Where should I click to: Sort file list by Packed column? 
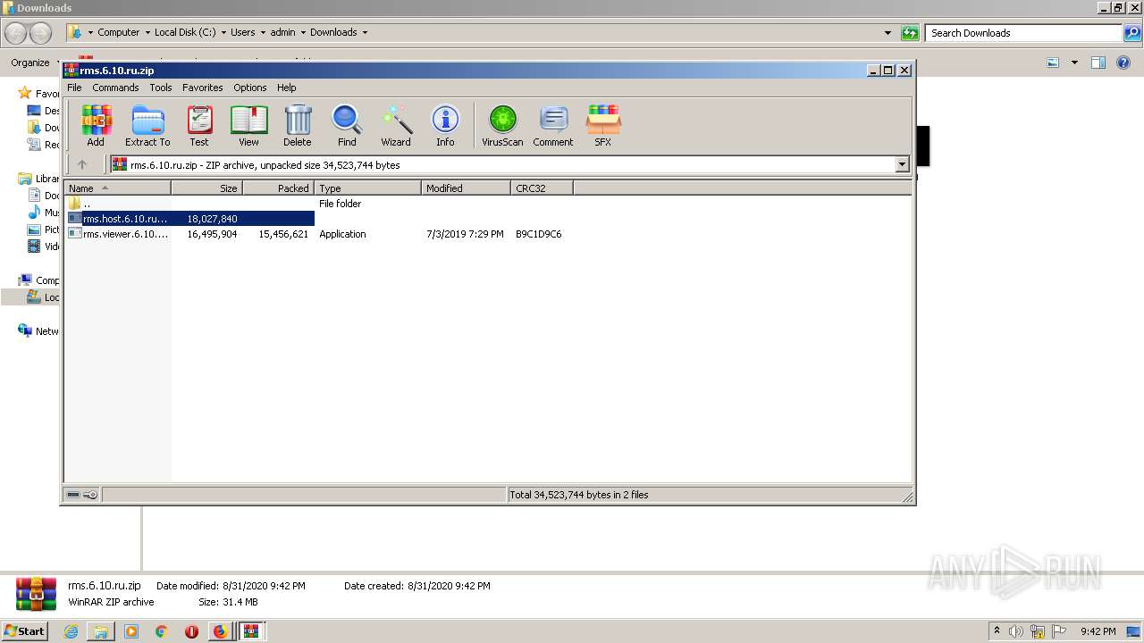[278, 188]
